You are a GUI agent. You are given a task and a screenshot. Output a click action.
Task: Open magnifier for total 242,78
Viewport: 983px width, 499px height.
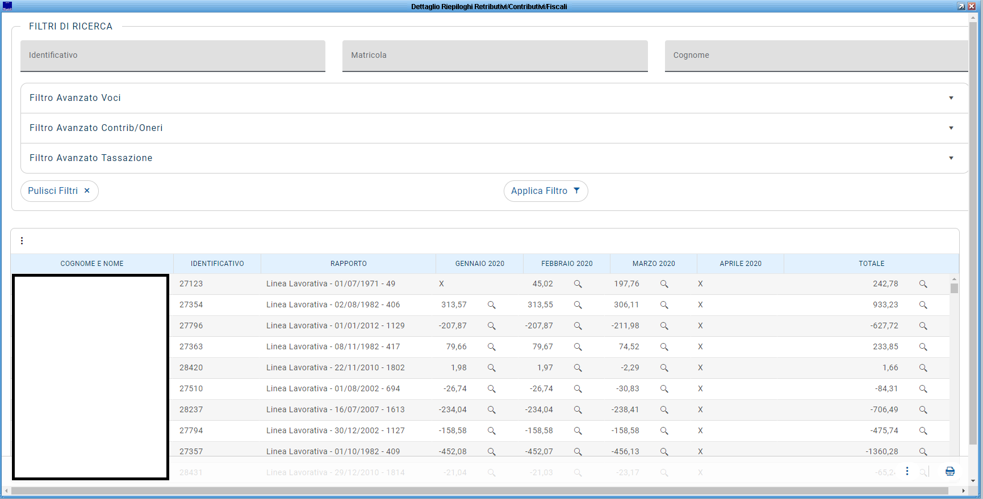(923, 284)
